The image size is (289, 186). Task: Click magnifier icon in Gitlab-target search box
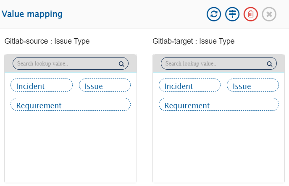tap(270, 64)
